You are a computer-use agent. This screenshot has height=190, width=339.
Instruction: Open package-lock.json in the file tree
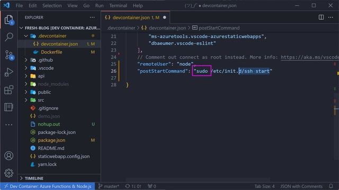coord(59,132)
